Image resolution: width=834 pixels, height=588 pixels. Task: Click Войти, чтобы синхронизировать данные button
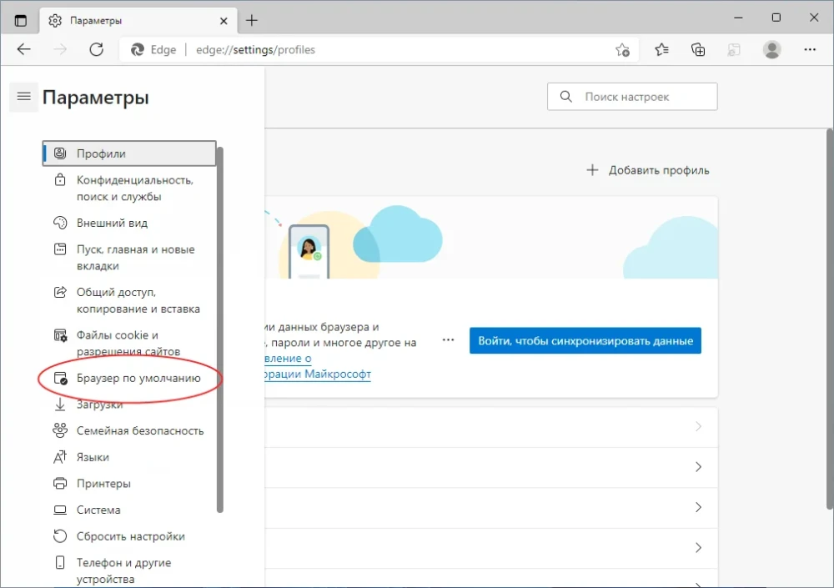coord(585,341)
